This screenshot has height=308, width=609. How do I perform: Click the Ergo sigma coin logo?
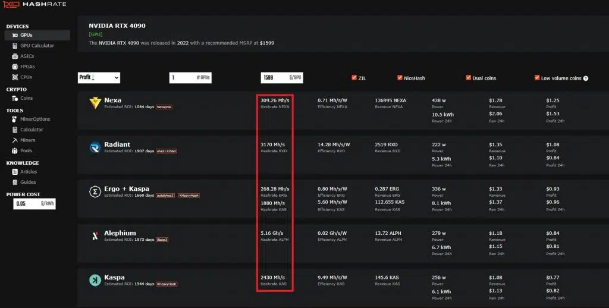(x=95, y=191)
